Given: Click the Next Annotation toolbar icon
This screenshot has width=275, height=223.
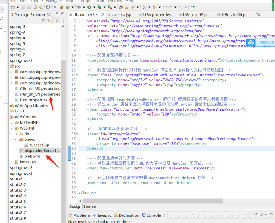Looking at the screenshot, I should point(144,7).
